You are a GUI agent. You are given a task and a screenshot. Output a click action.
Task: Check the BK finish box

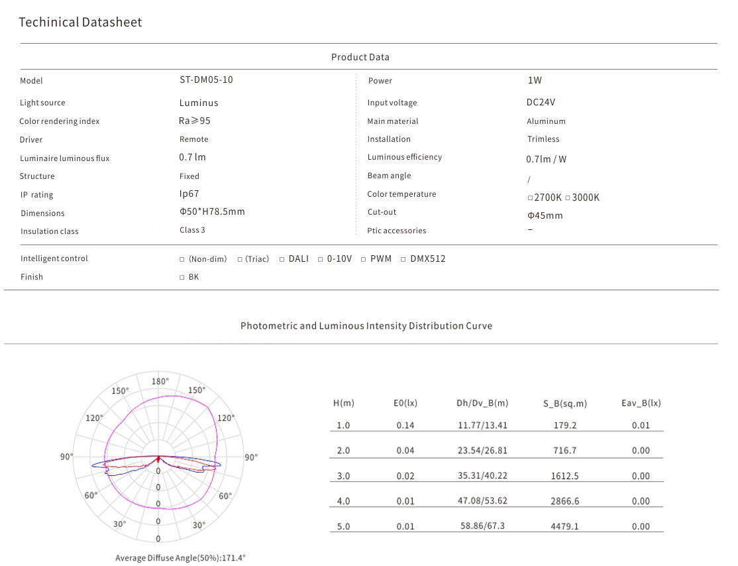pyautogui.click(x=182, y=278)
